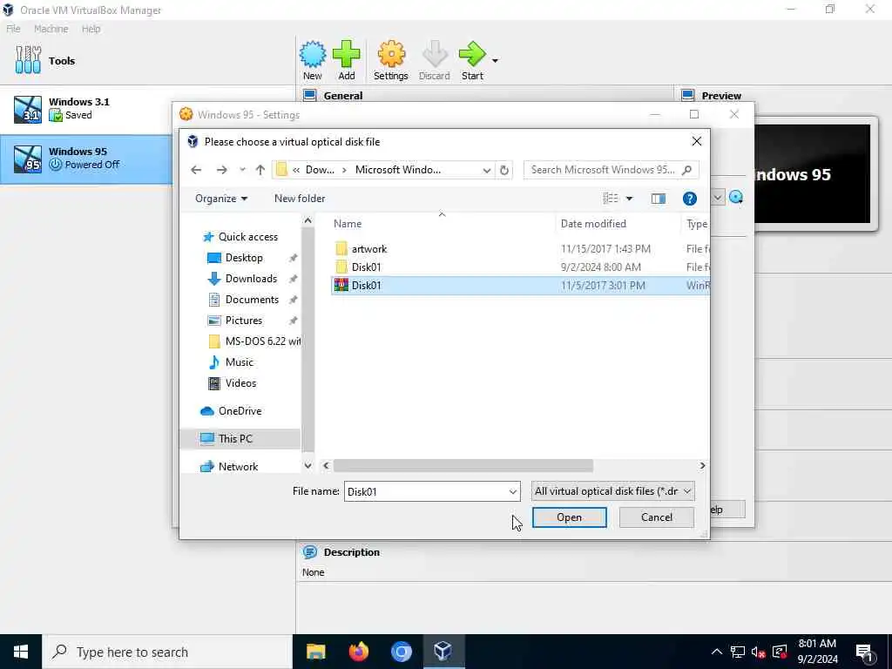This screenshot has height=669, width=892.
Task: Click the VirtualBox taskbar icon
Action: point(443,652)
